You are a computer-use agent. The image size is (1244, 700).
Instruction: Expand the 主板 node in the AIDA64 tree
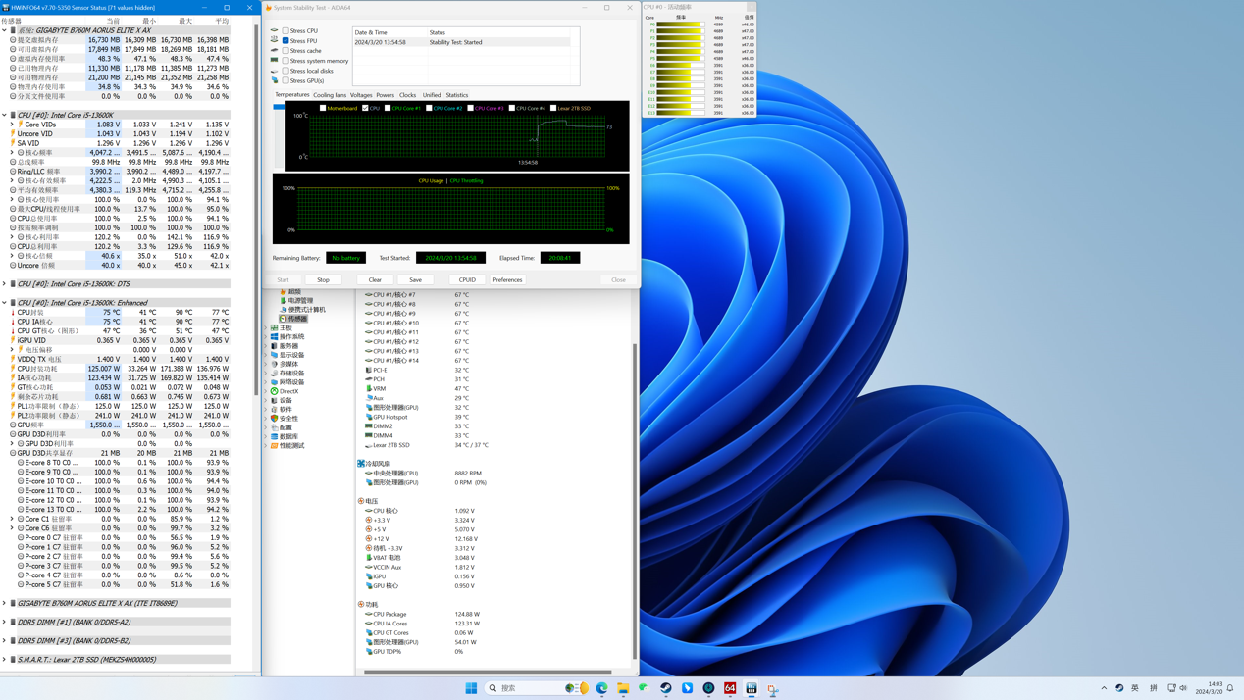267,328
